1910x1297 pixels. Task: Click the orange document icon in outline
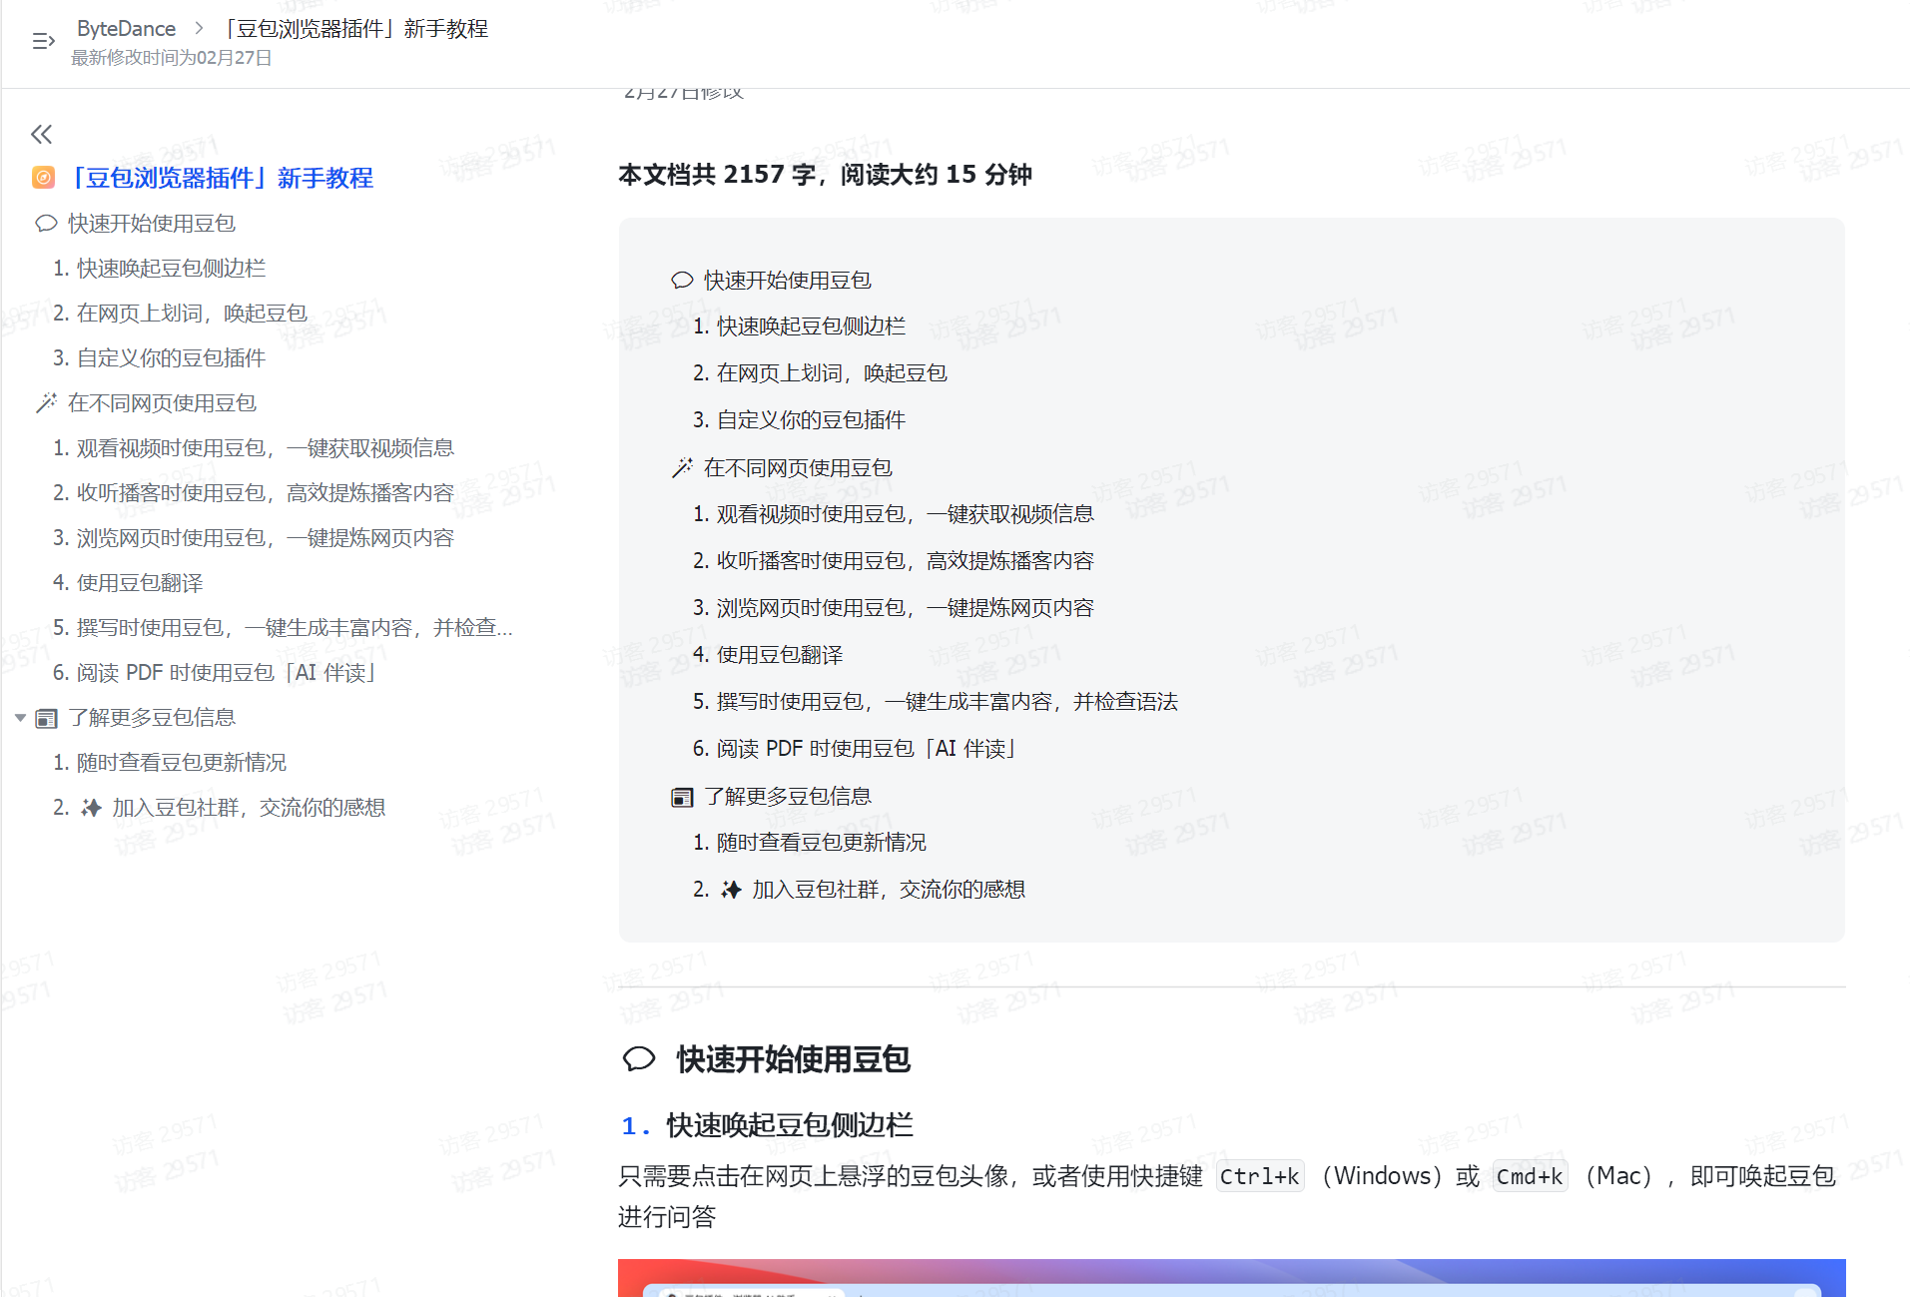[x=43, y=178]
